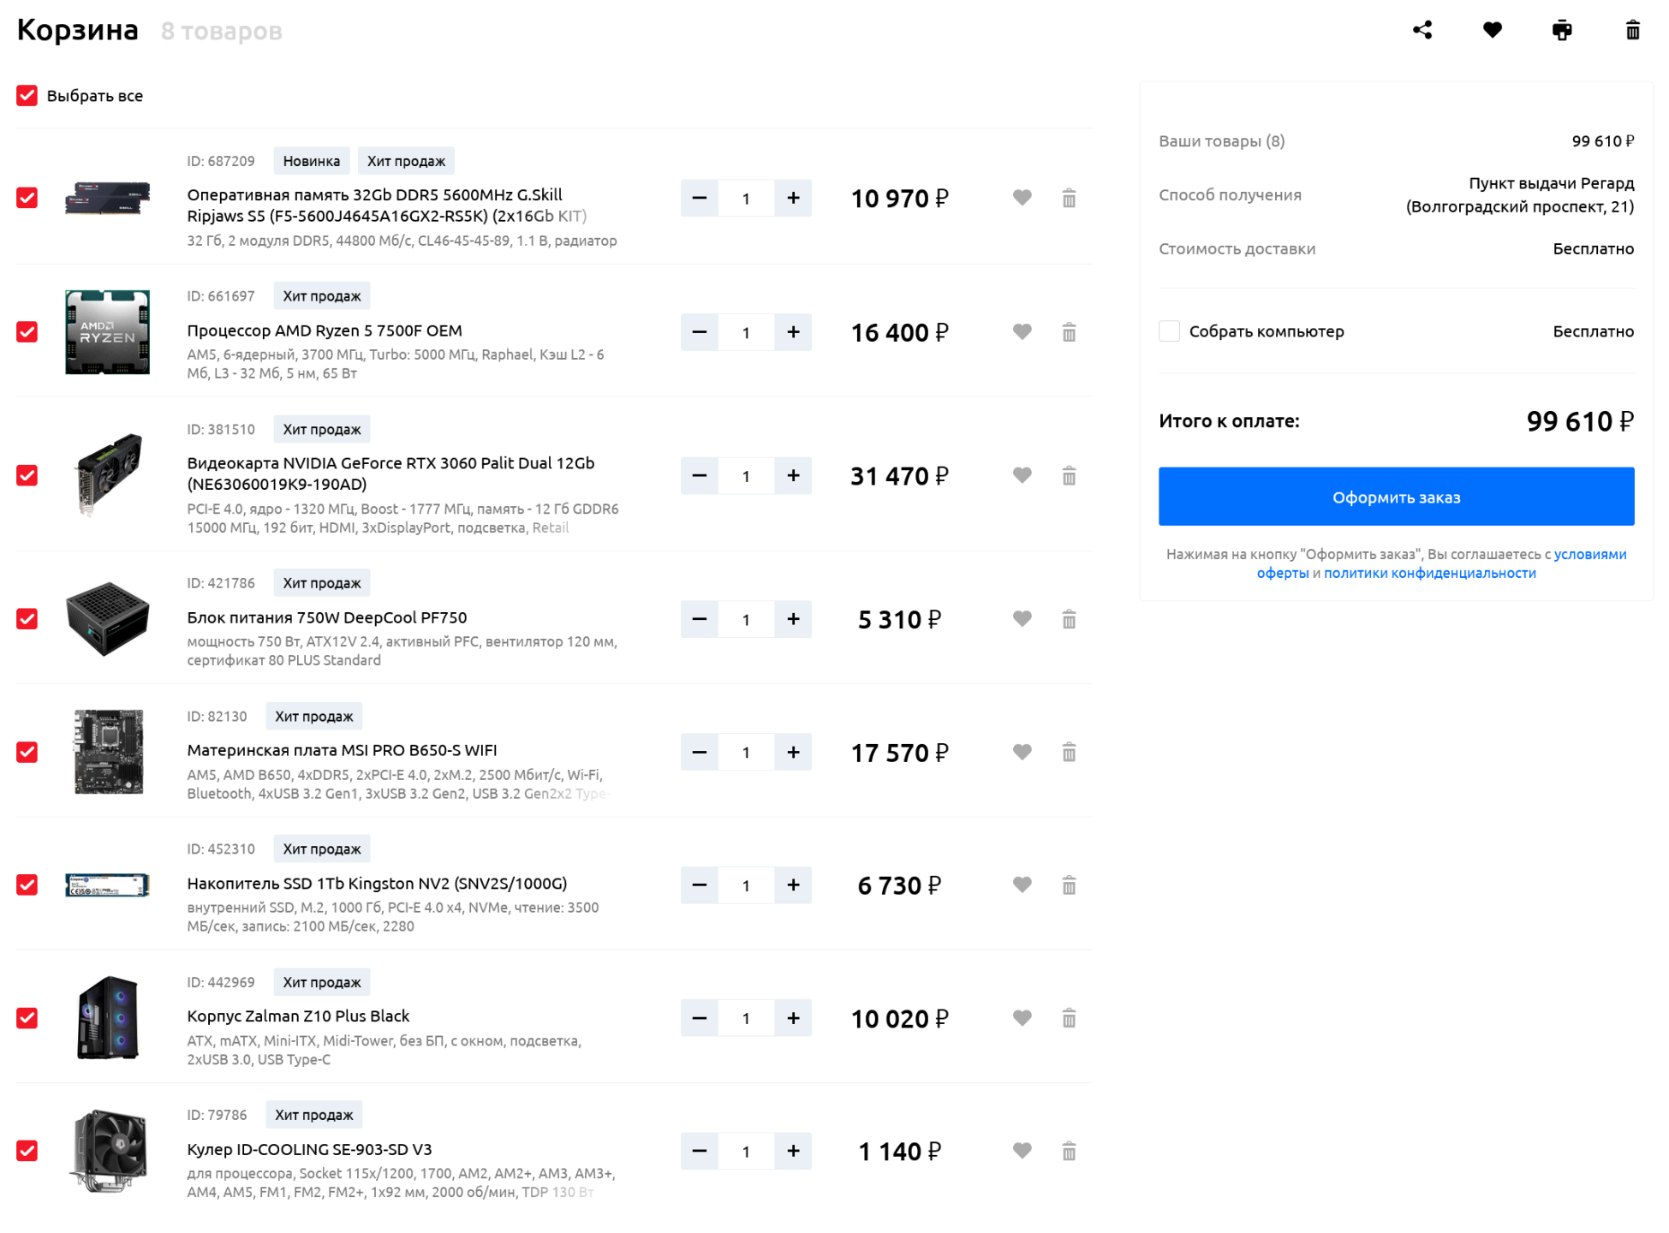This screenshot has width=1669, height=1233.
Task: Remove DeepCool PF750 from cart
Action: pyautogui.click(x=1069, y=619)
